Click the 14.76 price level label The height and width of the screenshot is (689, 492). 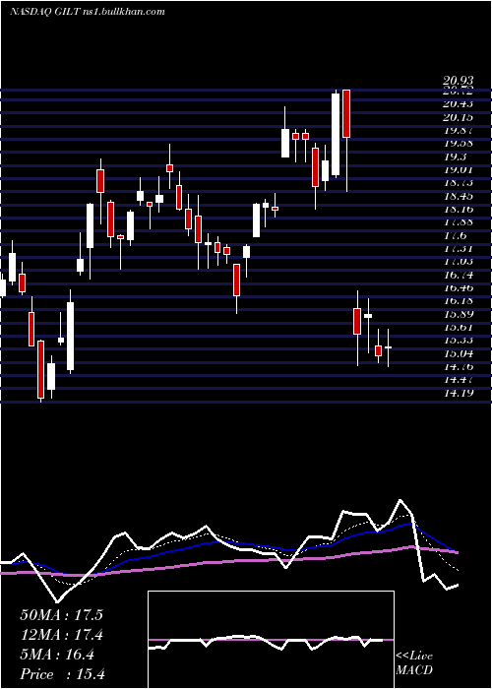(459, 366)
